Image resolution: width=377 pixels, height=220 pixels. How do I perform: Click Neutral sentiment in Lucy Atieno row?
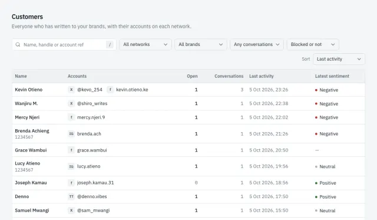click(325, 166)
